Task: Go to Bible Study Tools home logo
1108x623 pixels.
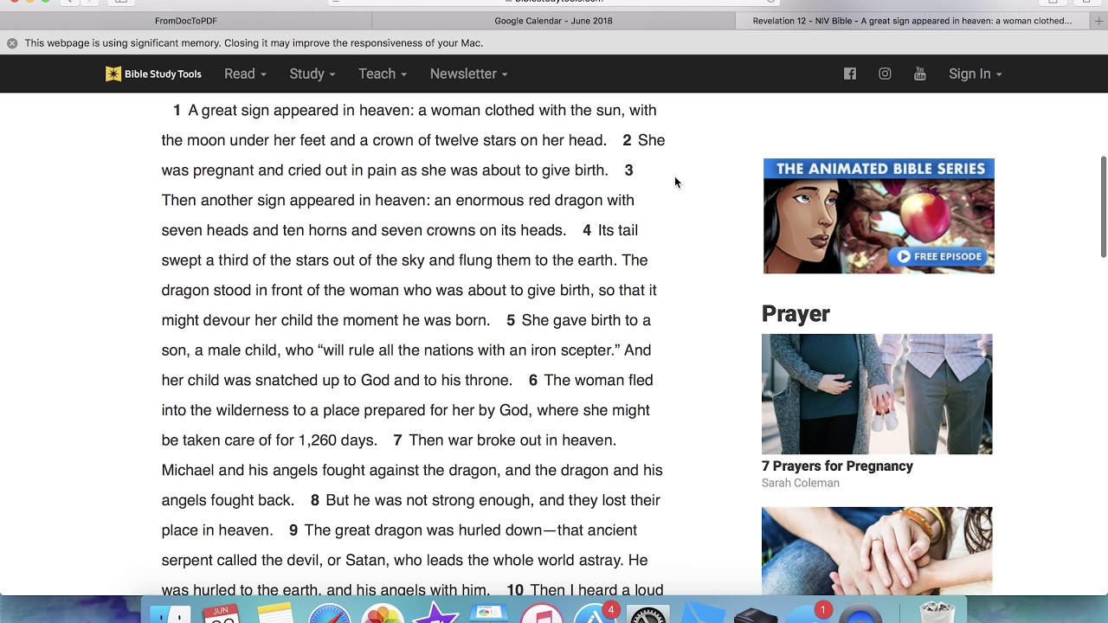Action: 154,74
